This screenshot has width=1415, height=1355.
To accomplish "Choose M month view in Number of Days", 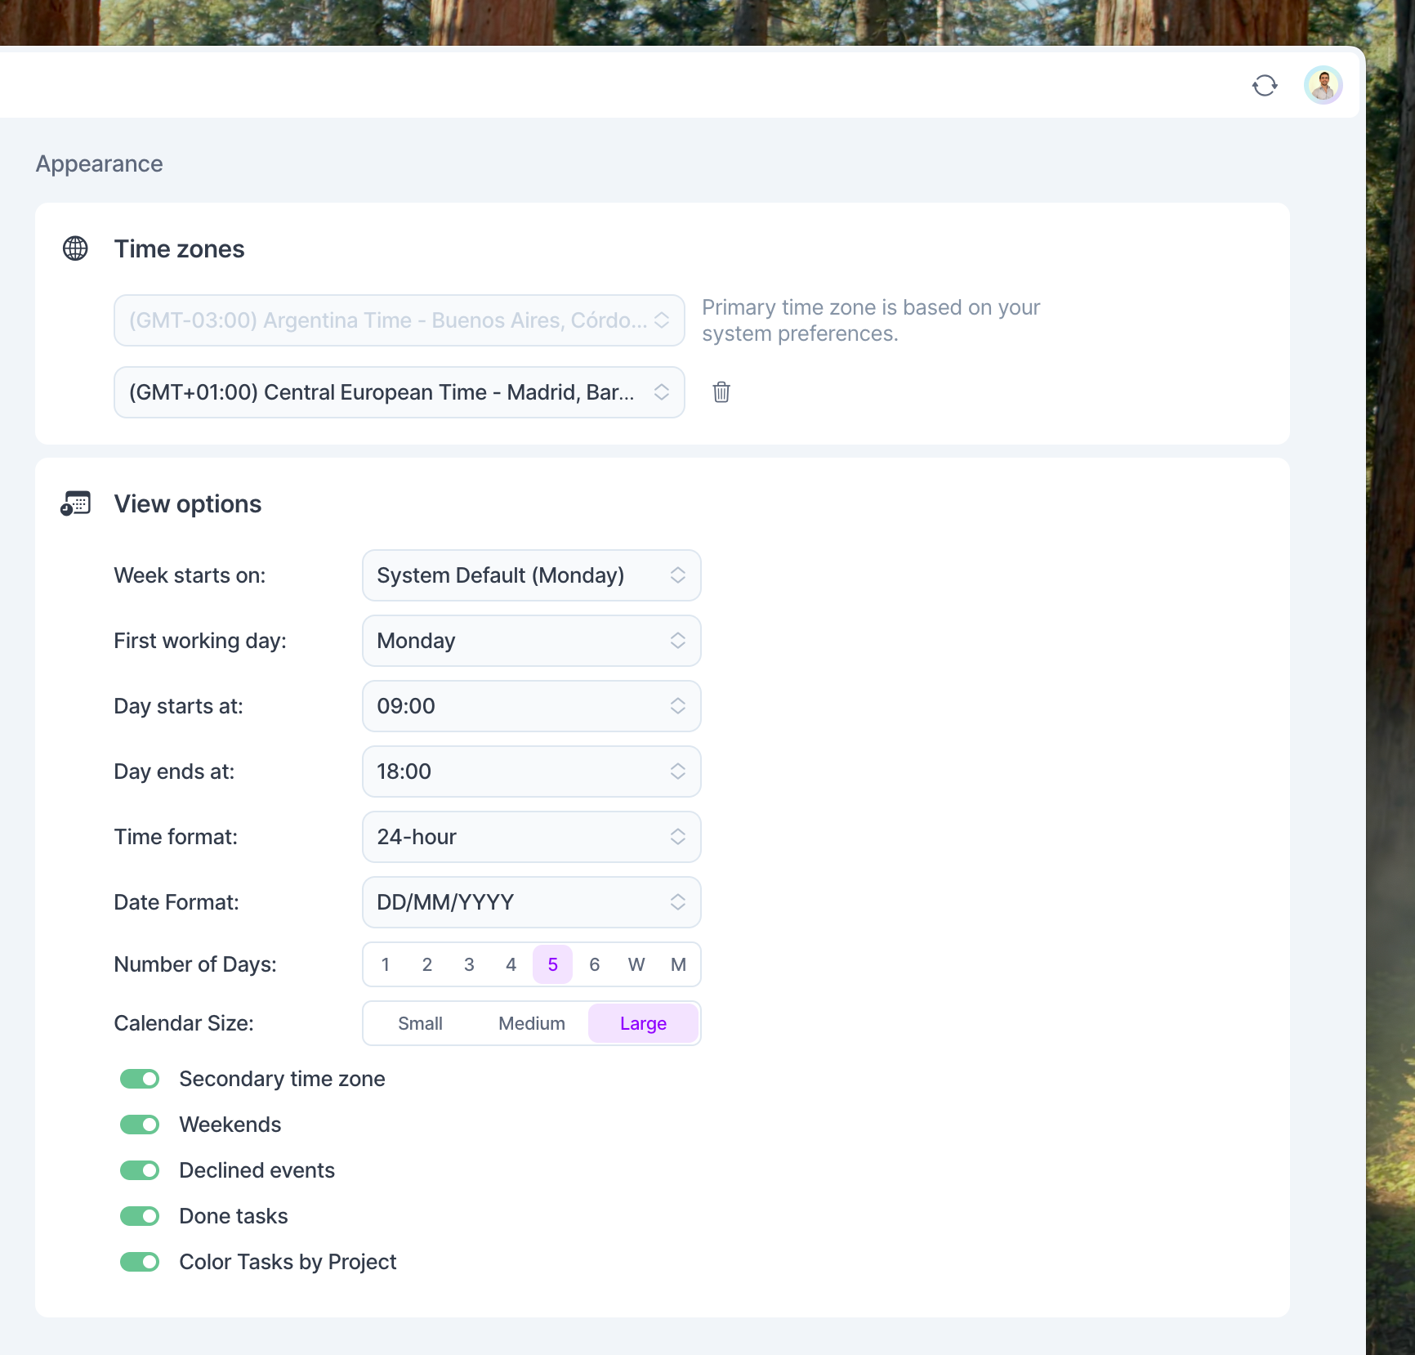I will coord(678,964).
